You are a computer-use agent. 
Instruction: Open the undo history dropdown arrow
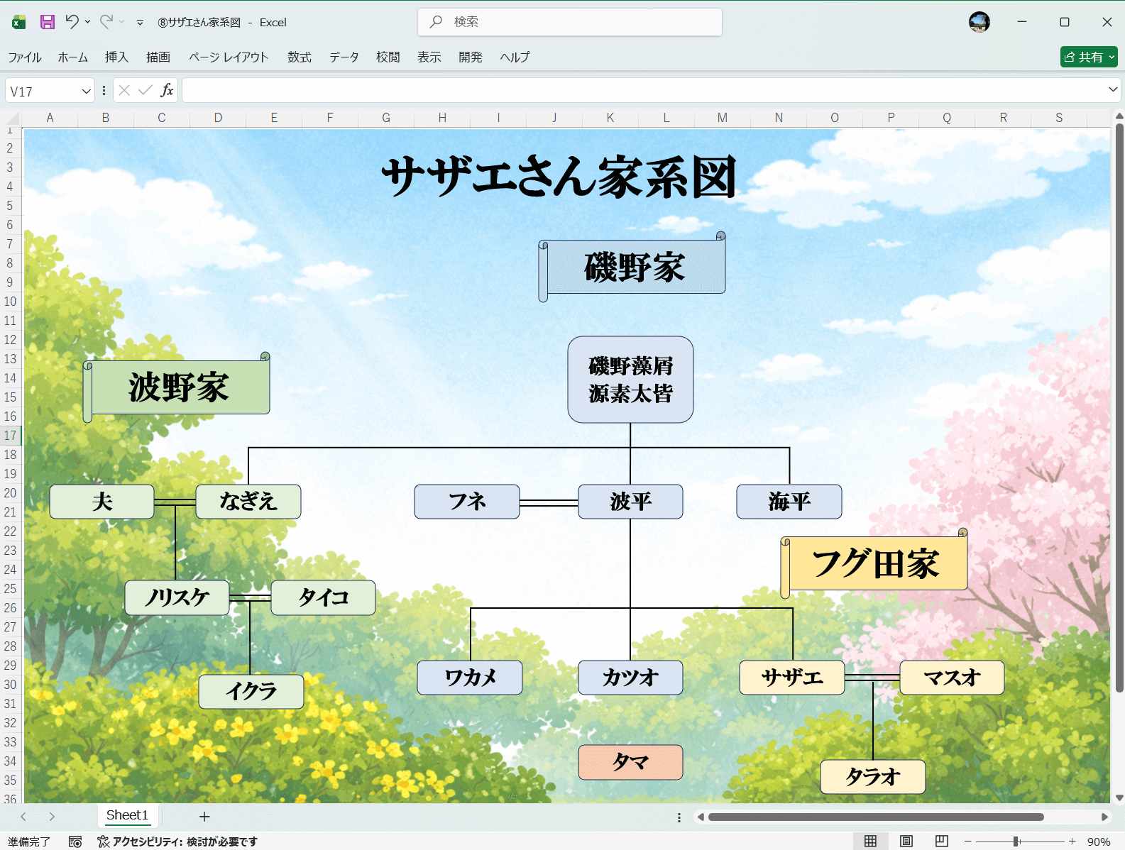point(88,22)
